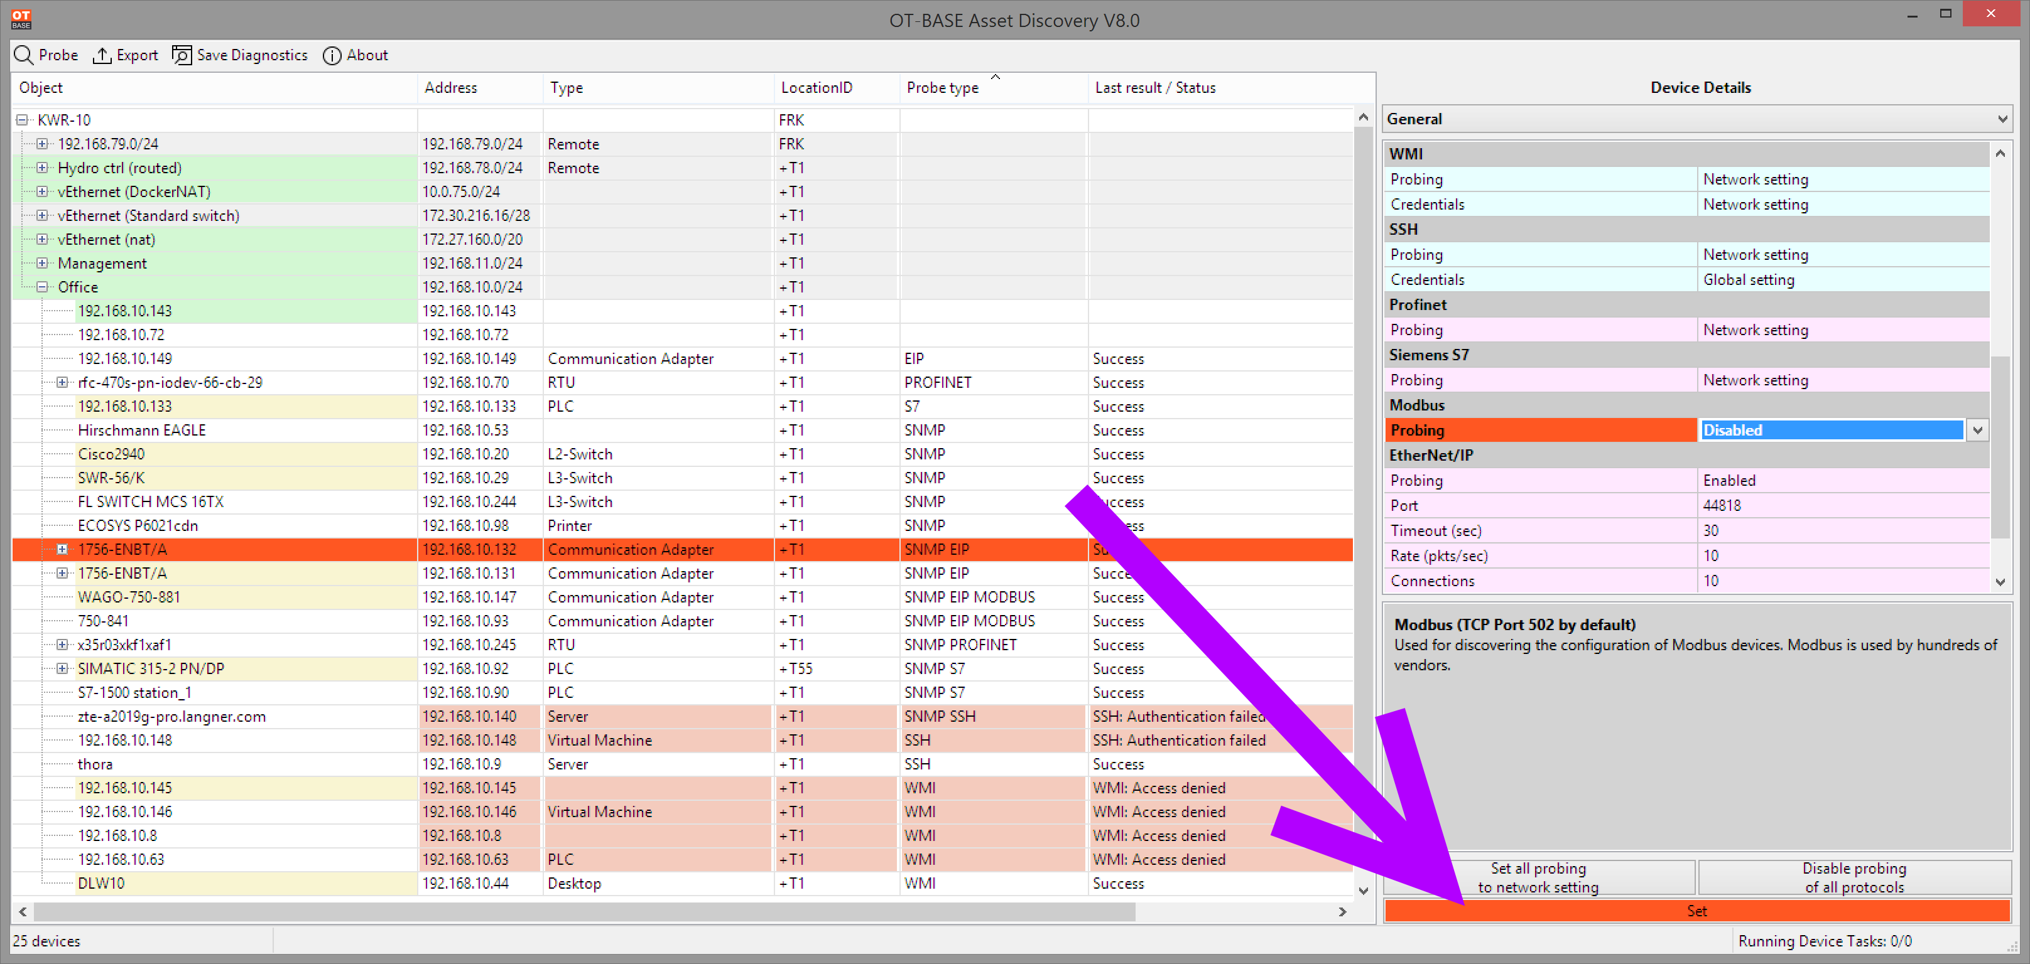Sort by the Object column header

pyautogui.click(x=214, y=87)
